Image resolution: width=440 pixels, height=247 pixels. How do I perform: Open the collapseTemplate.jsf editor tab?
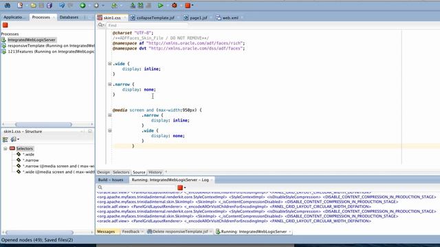point(155,18)
